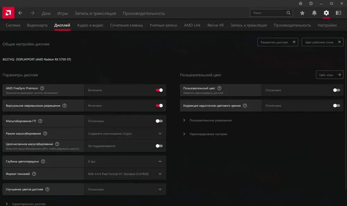The image size is (347, 206).
Task: Open the AMD Link tab
Action: [x=192, y=25]
